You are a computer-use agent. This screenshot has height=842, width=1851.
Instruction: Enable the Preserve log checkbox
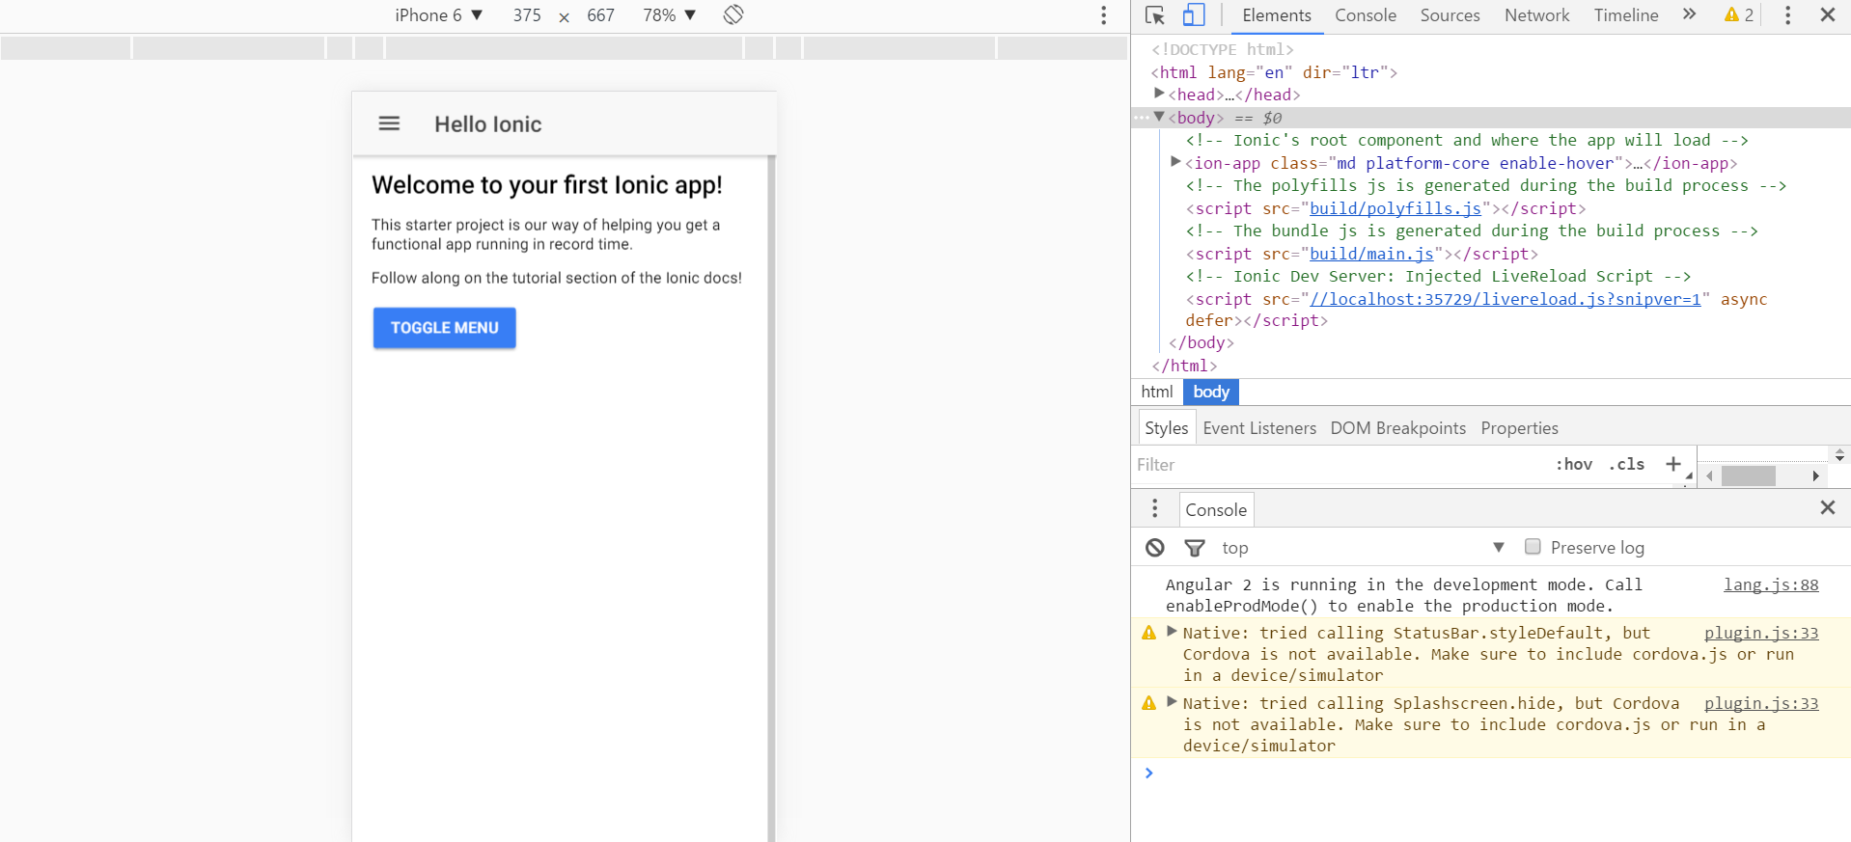[1533, 547]
